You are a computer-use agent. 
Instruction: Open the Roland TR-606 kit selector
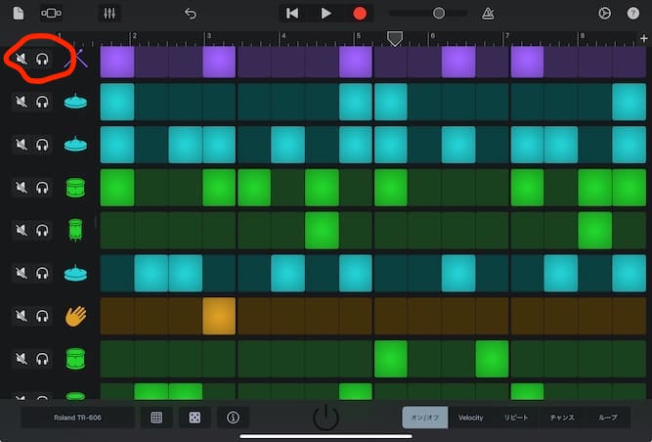[78, 418]
